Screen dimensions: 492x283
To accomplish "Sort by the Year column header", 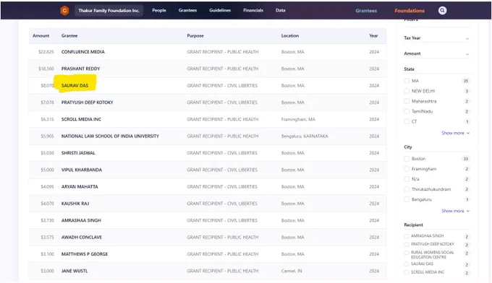I will pos(373,35).
